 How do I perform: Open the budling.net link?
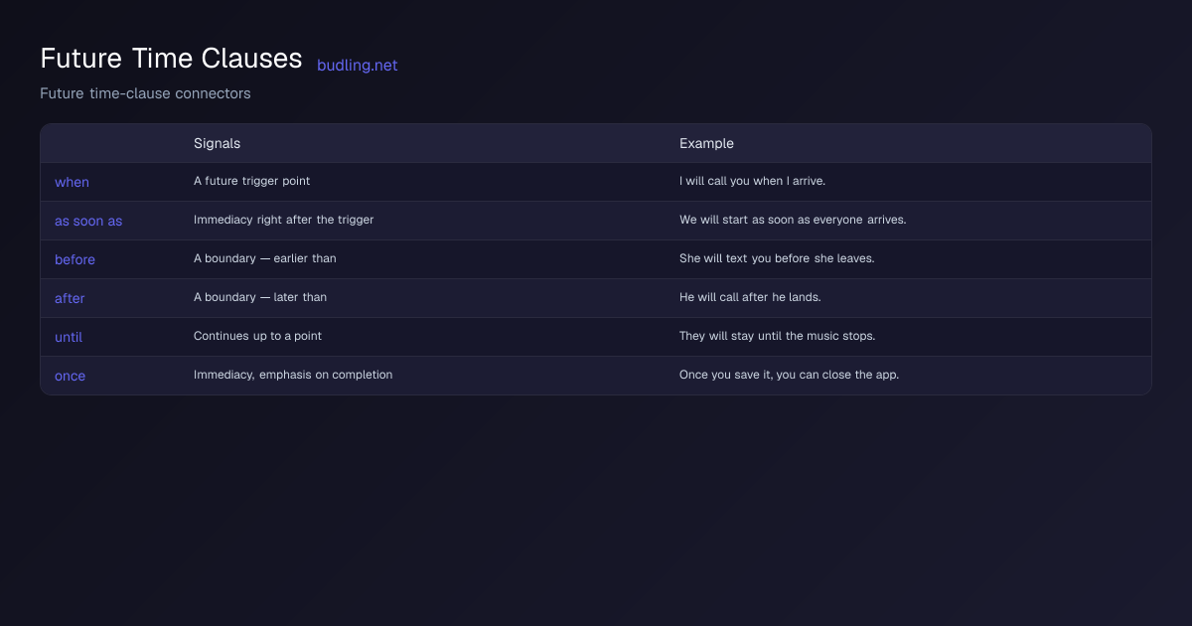[357, 66]
